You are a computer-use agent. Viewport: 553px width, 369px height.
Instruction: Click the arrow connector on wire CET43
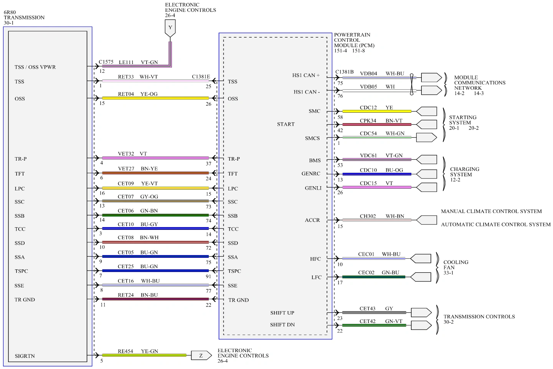tap(421, 313)
